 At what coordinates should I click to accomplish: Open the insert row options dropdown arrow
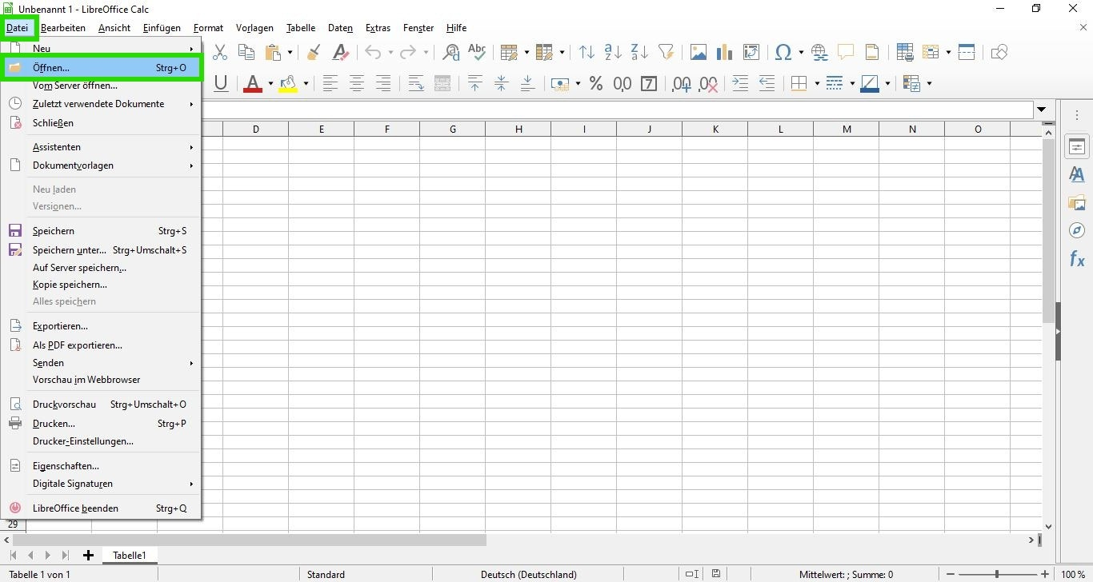click(x=526, y=53)
